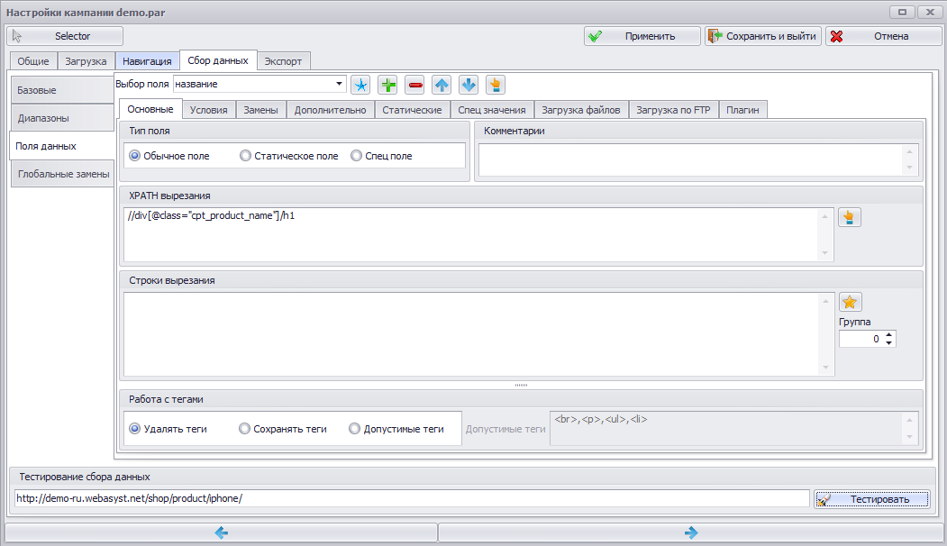Move field up with blue arrow
This screenshot has width=947, height=546.
coord(442,86)
